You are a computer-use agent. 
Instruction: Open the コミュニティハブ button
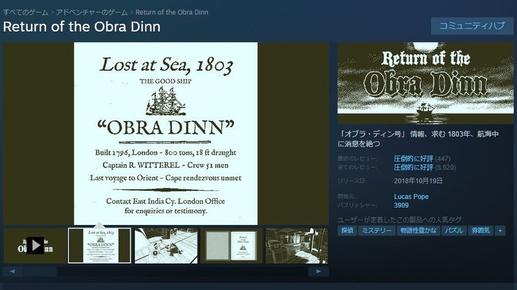pyautogui.click(x=472, y=26)
